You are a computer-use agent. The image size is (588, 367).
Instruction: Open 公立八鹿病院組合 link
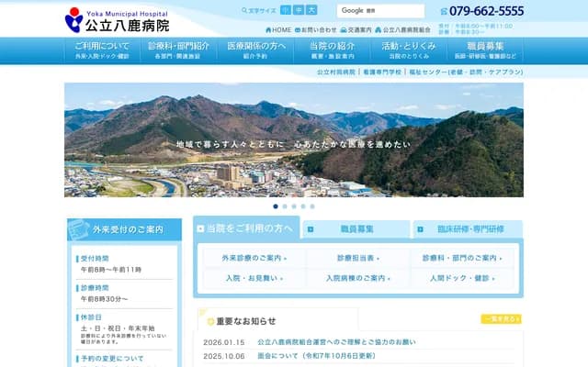pyautogui.click(x=402, y=30)
